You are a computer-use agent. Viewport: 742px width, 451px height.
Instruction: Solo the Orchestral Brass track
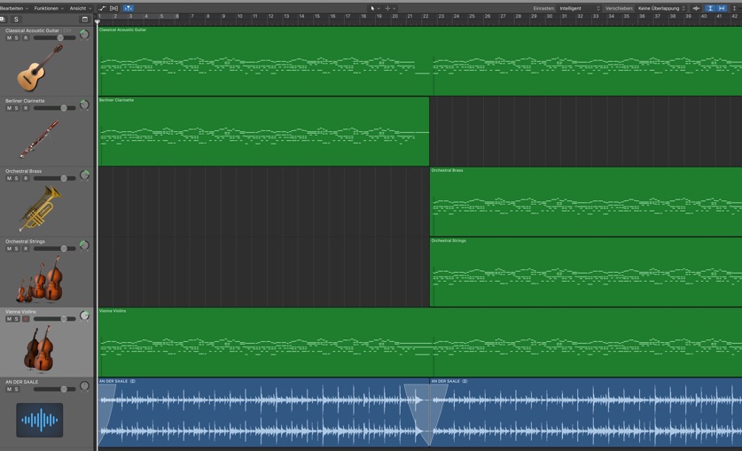tap(16, 178)
